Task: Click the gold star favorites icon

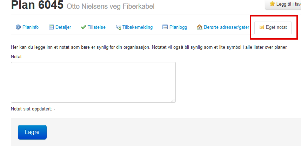Action: tap(272, 4)
